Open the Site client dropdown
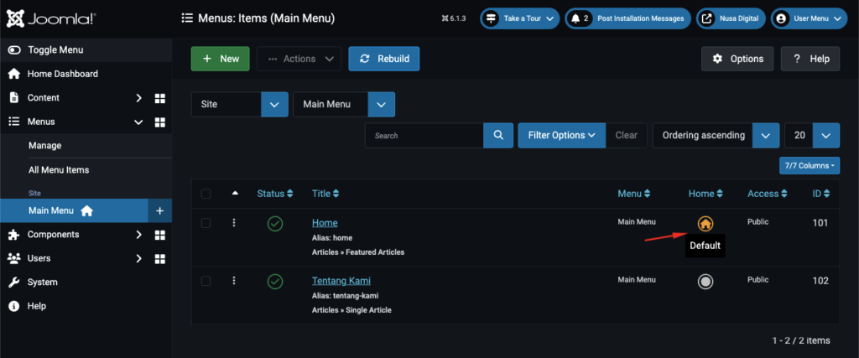The height and width of the screenshot is (358, 859). coord(239,104)
